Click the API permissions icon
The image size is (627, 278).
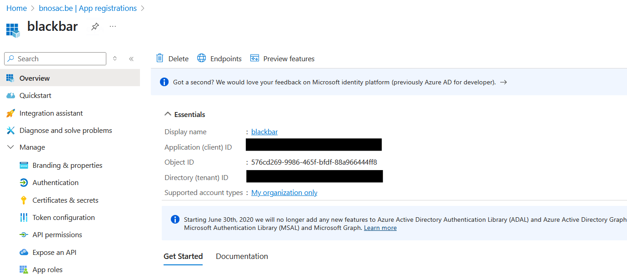coord(24,234)
